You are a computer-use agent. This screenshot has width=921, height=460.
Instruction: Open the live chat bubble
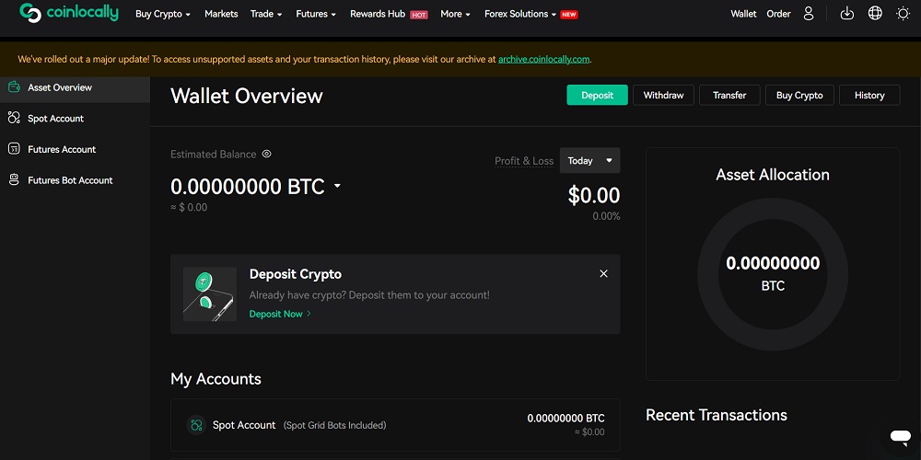[899, 436]
